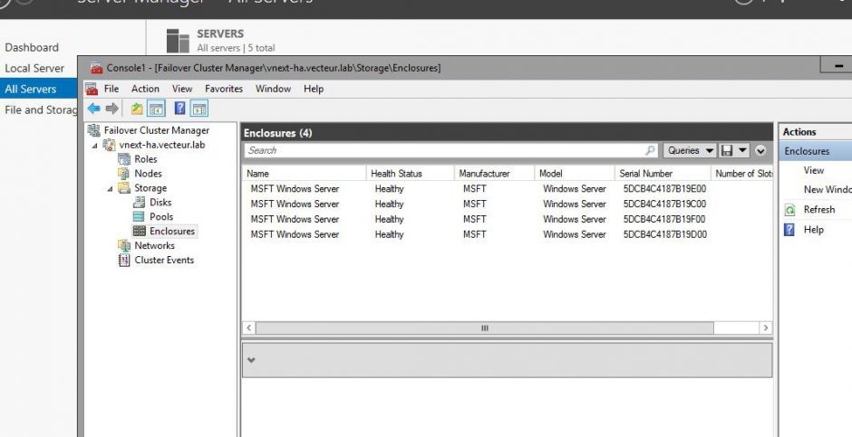Click Refresh in the Actions pane
The image size is (852, 437).
(818, 209)
